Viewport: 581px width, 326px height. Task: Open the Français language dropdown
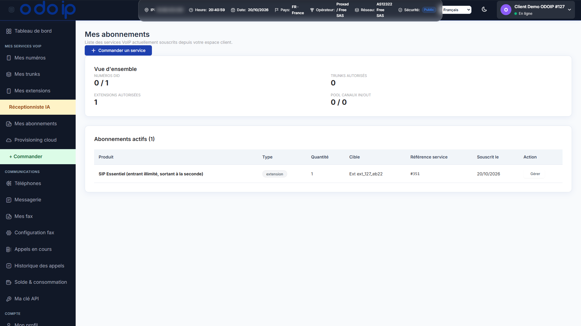457,10
